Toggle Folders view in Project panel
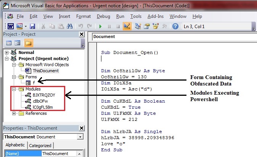 click(29, 43)
